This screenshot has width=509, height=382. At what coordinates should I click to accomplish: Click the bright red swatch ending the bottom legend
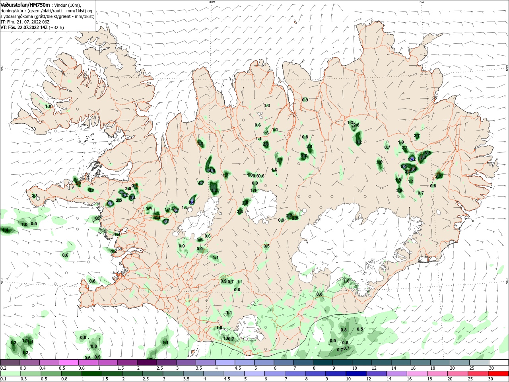point(499,374)
